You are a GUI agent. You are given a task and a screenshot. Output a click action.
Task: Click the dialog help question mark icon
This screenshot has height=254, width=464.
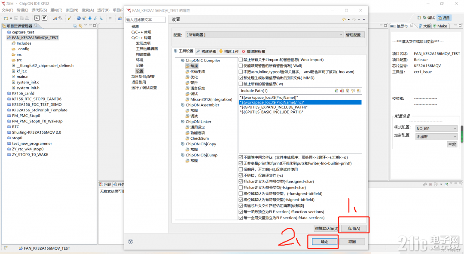pos(131,241)
